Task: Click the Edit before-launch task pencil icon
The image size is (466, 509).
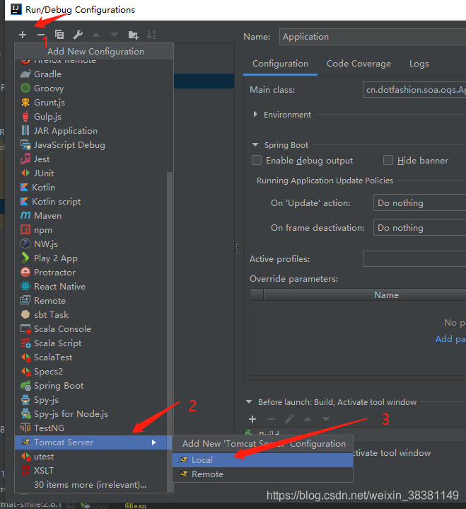Action: tap(289, 419)
